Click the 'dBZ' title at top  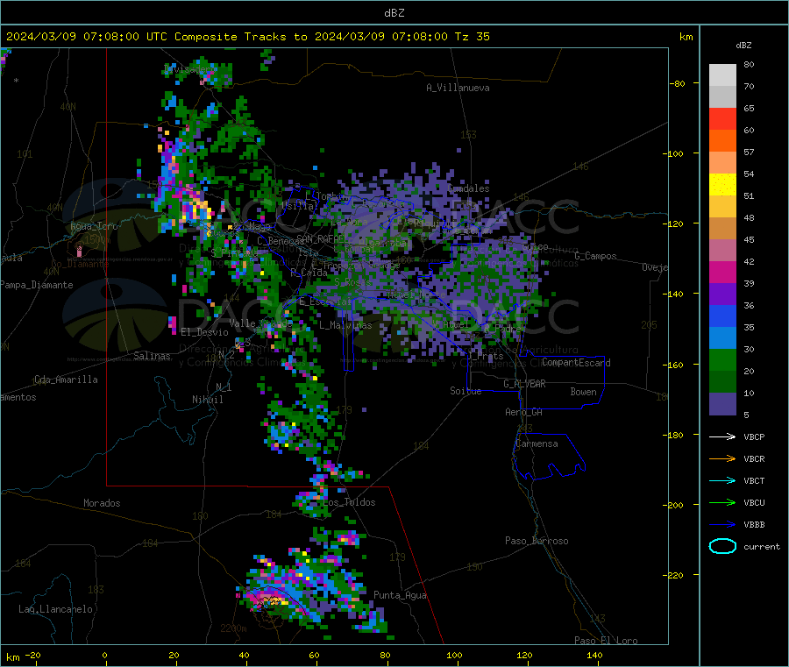click(x=394, y=13)
